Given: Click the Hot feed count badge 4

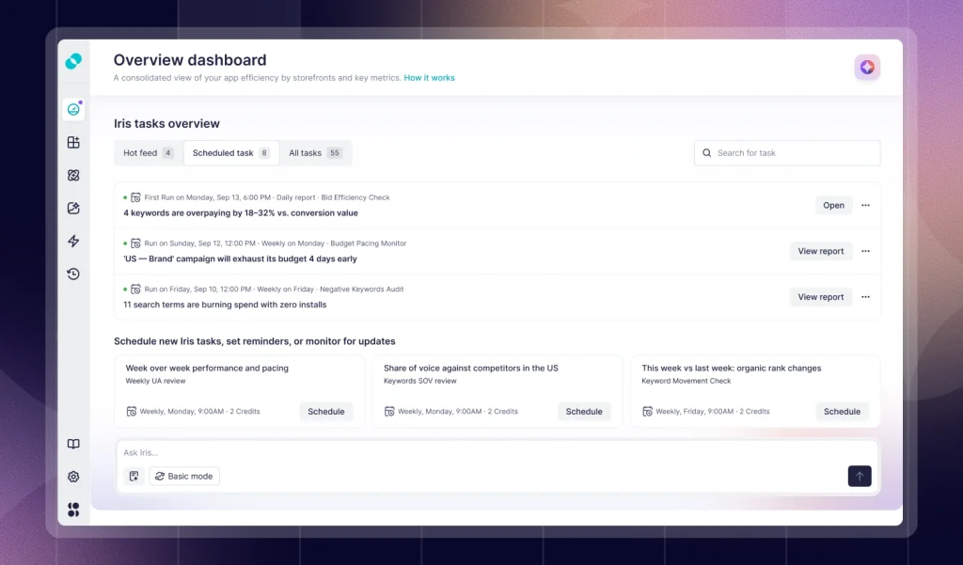Looking at the screenshot, I should pos(167,153).
